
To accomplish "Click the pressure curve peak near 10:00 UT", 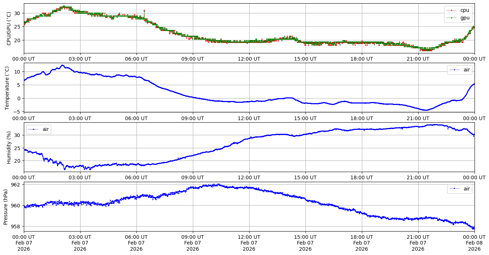I will coord(217,185).
